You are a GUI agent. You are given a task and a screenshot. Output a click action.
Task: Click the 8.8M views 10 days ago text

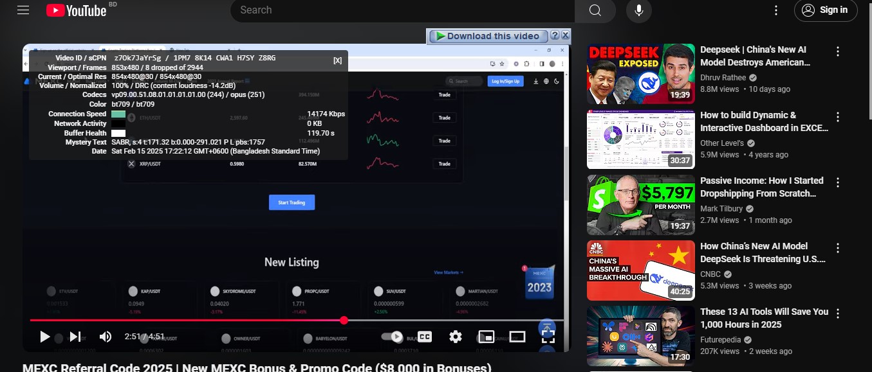click(x=745, y=89)
